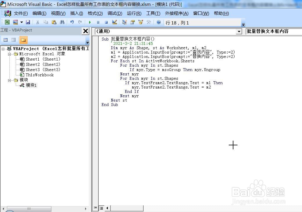Screen dimensions: 302x212
Task: Toggle Folders view in project pane
Action: (23, 40)
